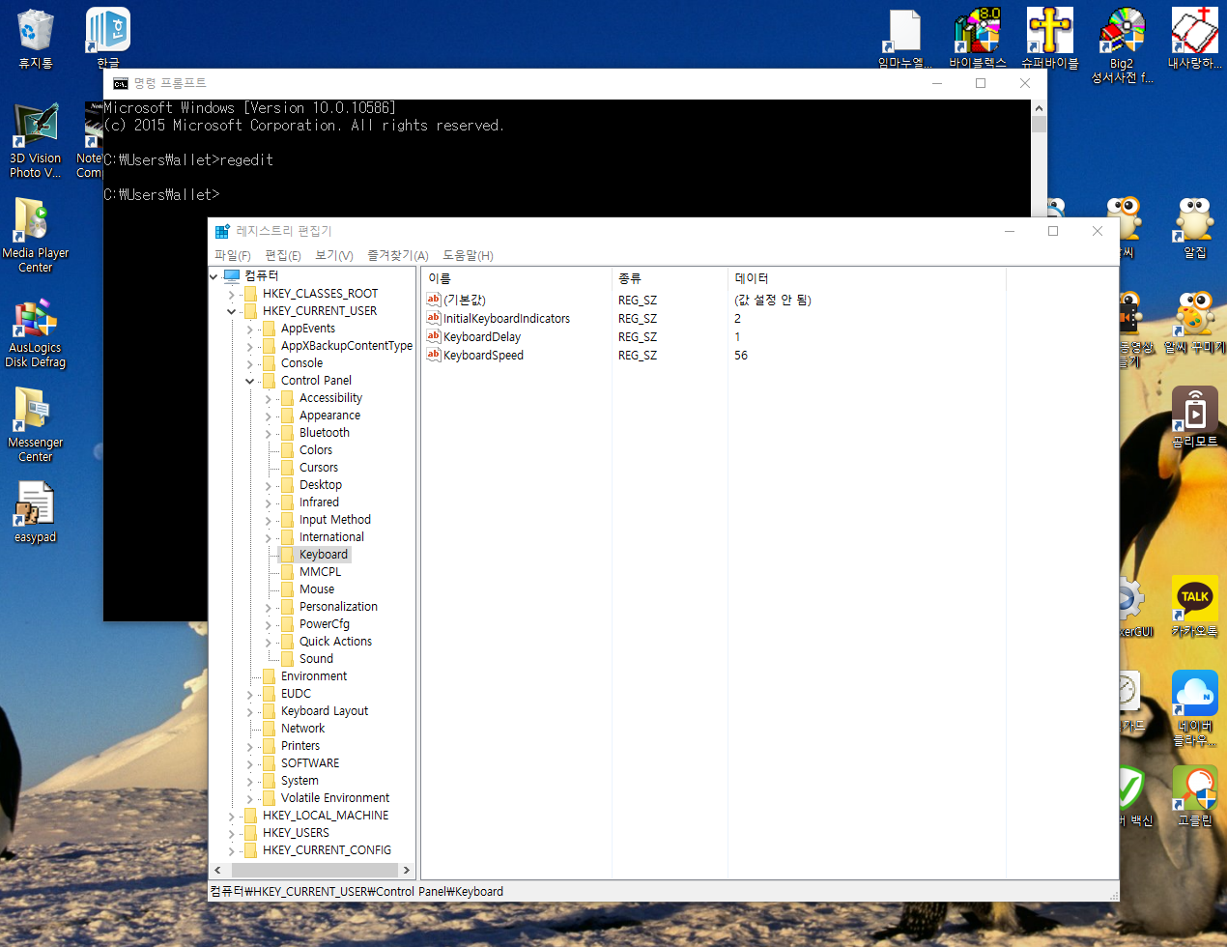This screenshot has height=947, width=1227.
Task: Open the 즐겨찾기(A) menu
Action: tap(398, 255)
